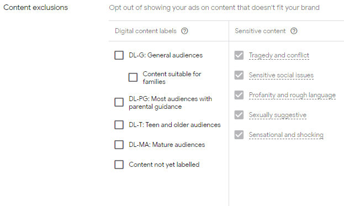Click the Tragedy and conflict label text
This screenshot has height=206, width=344.
(279, 55)
